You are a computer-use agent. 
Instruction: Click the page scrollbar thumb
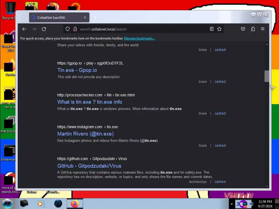coord(267,76)
